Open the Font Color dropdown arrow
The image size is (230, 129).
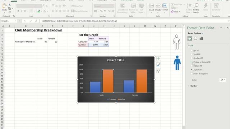click(x=47, y=11)
